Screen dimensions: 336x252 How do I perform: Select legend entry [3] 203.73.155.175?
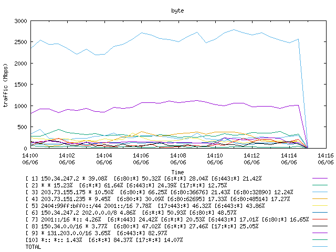tap(159, 192)
